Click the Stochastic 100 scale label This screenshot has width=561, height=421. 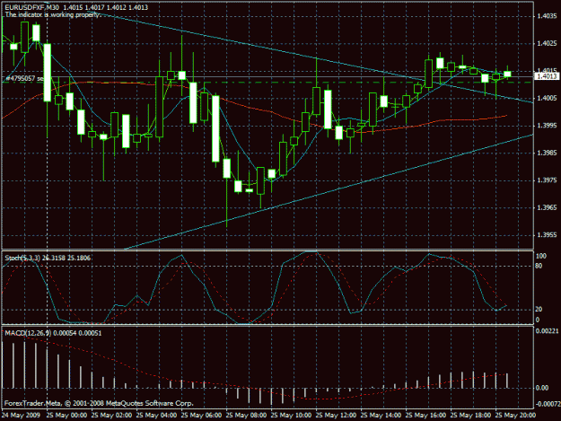pos(540,256)
